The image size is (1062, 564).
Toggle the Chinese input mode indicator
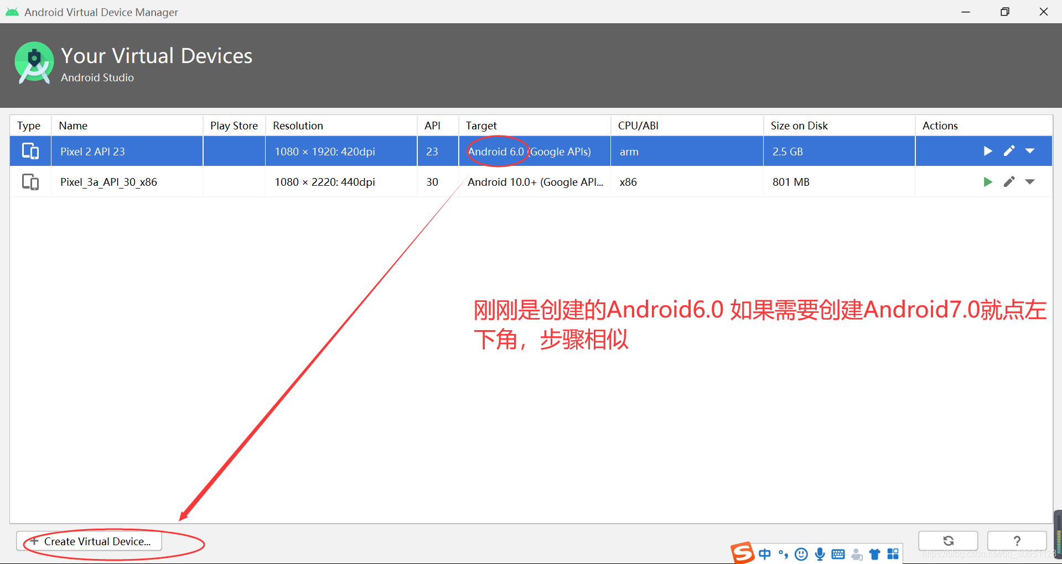[x=765, y=554]
